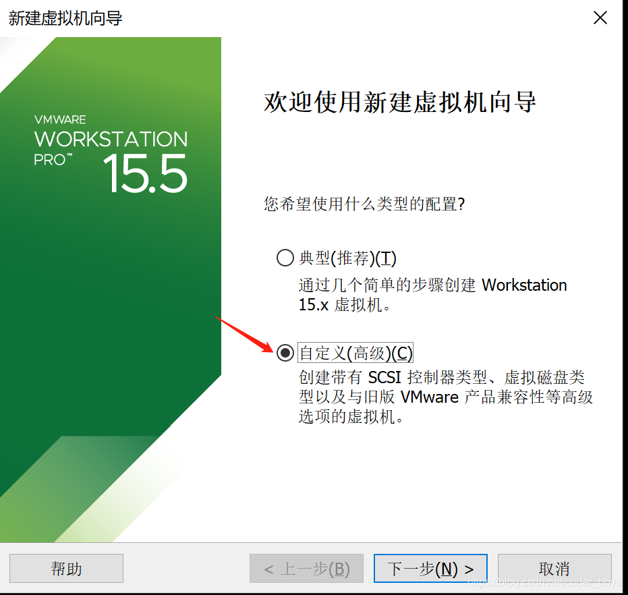Go forward with 下一步(N) button
The image size is (628, 595).
point(430,568)
